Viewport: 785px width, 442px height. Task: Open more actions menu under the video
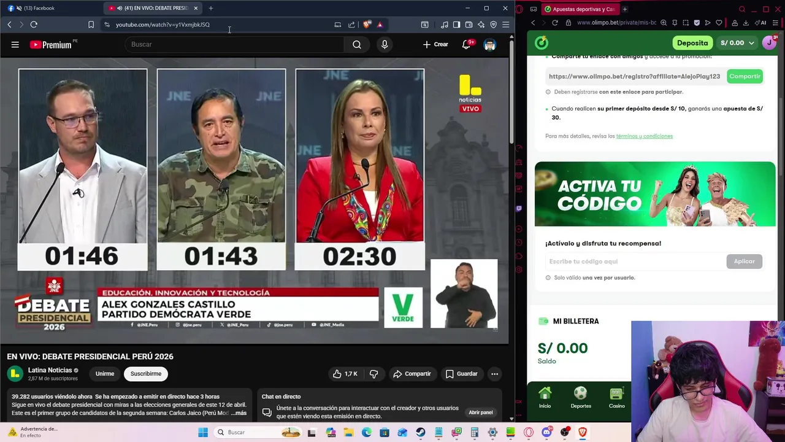(494, 374)
